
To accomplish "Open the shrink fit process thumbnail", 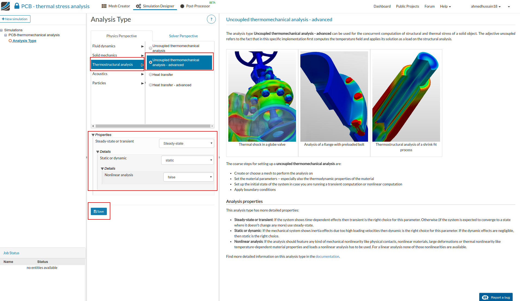I will point(406,97).
